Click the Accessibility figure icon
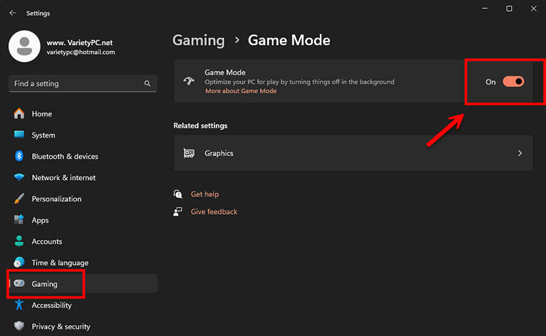This screenshot has width=546, height=336. (19, 305)
